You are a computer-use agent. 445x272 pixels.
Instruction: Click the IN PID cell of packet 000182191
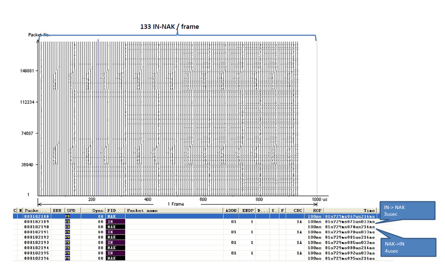[115, 232]
